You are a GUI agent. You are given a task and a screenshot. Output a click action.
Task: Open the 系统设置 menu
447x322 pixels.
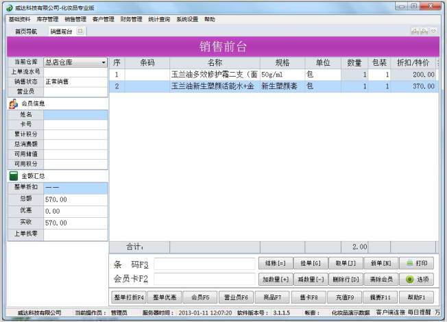[x=187, y=19]
